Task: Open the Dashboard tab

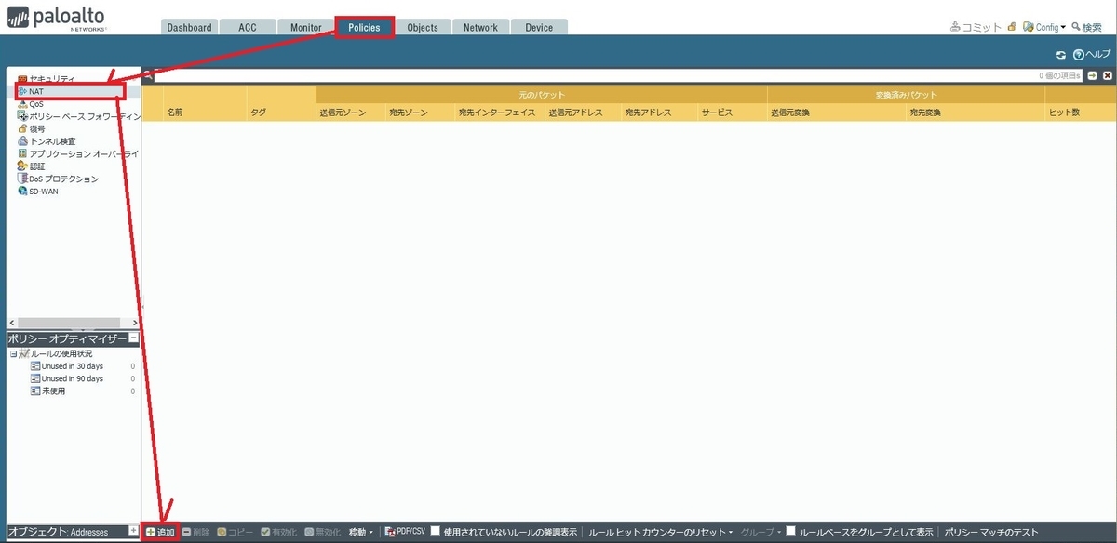Action: pyautogui.click(x=189, y=27)
